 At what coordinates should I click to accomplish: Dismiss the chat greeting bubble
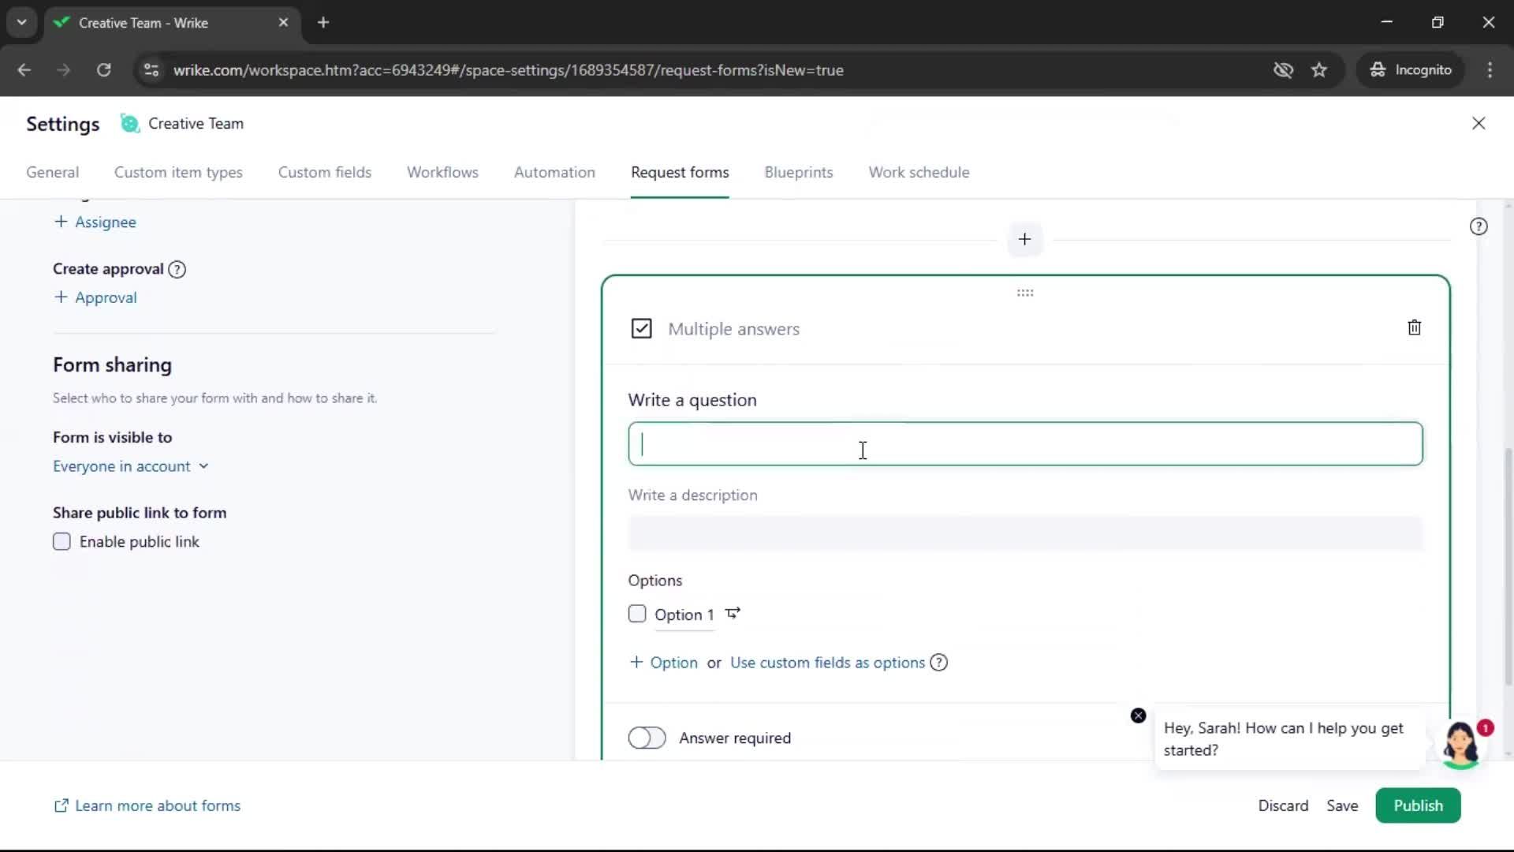tap(1138, 716)
